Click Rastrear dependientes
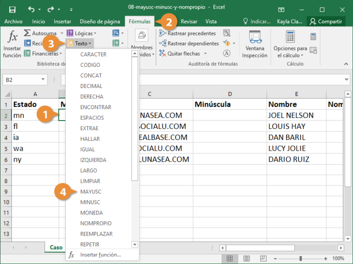This screenshot has height=264, width=353. (189, 44)
